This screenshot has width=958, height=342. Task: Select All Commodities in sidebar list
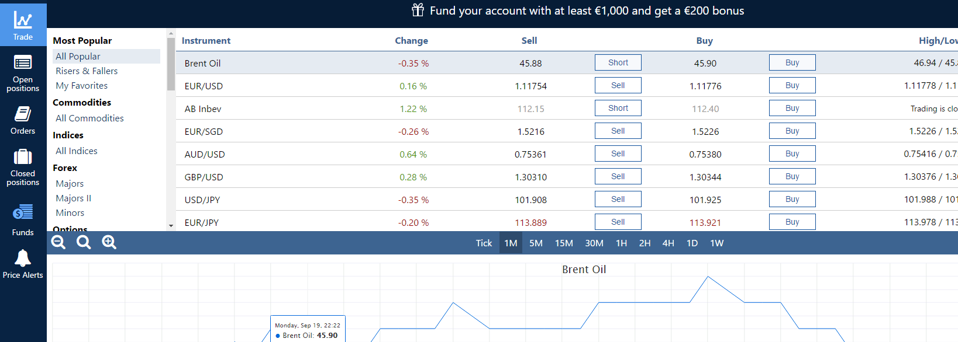coord(89,118)
